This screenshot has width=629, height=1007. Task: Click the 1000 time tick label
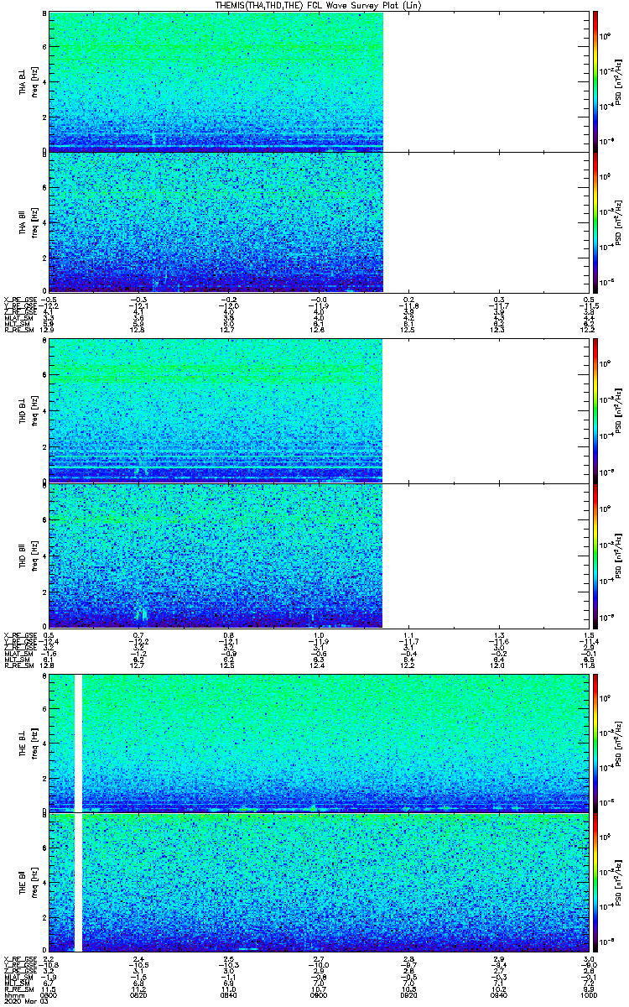(x=587, y=994)
